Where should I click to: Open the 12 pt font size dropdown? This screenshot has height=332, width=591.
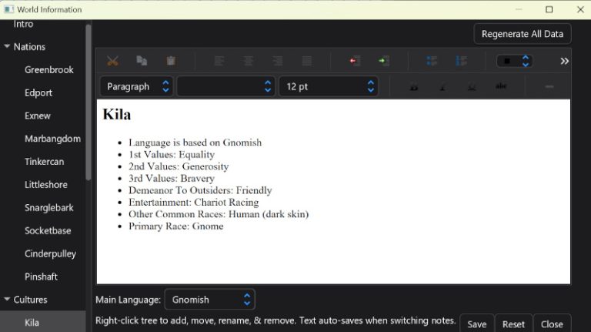pyautogui.click(x=329, y=86)
